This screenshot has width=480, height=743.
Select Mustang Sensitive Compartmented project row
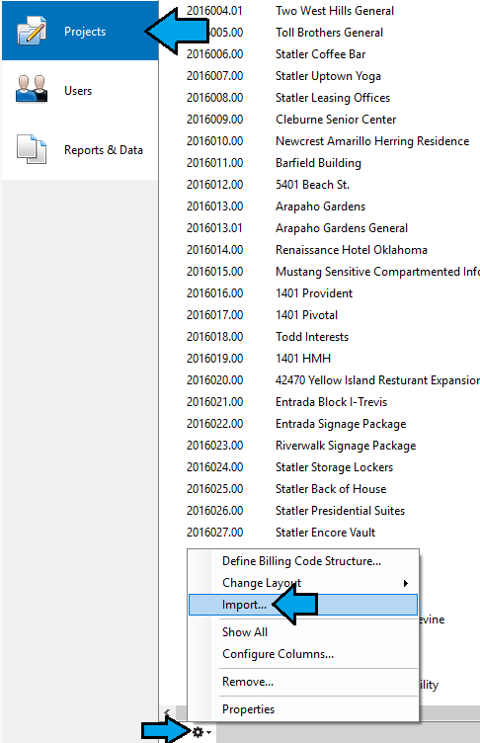click(x=377, y=272)
